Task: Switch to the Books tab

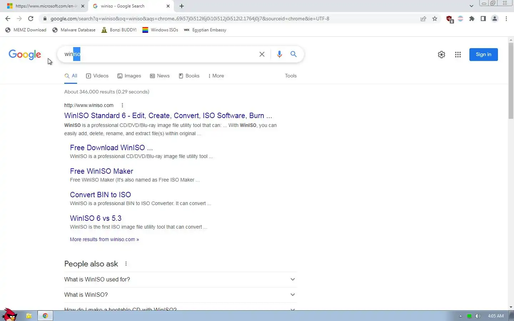Action: click(189, 76)
